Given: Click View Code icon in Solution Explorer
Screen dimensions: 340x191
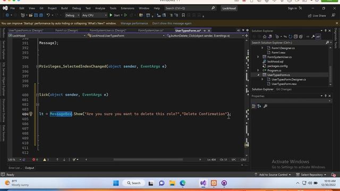Looking at the screenshot, I should pyautogui.click(x=308, y=37).
